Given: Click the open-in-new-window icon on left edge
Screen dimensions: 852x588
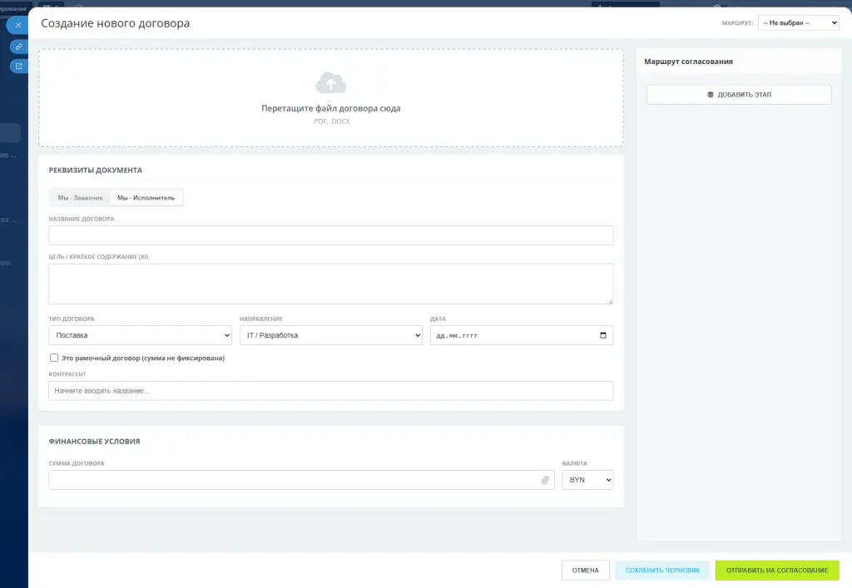Looking at the screenshot, I should (x=18, y=67).
